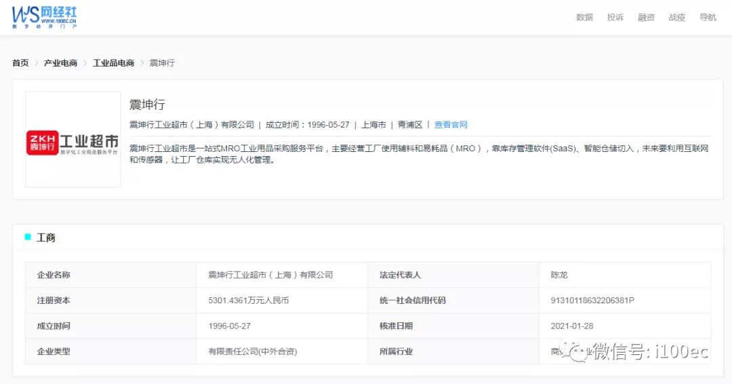Click the 网经社 site logo
The height and width of the screenshot is (384, 732).
tap(45, 17)
